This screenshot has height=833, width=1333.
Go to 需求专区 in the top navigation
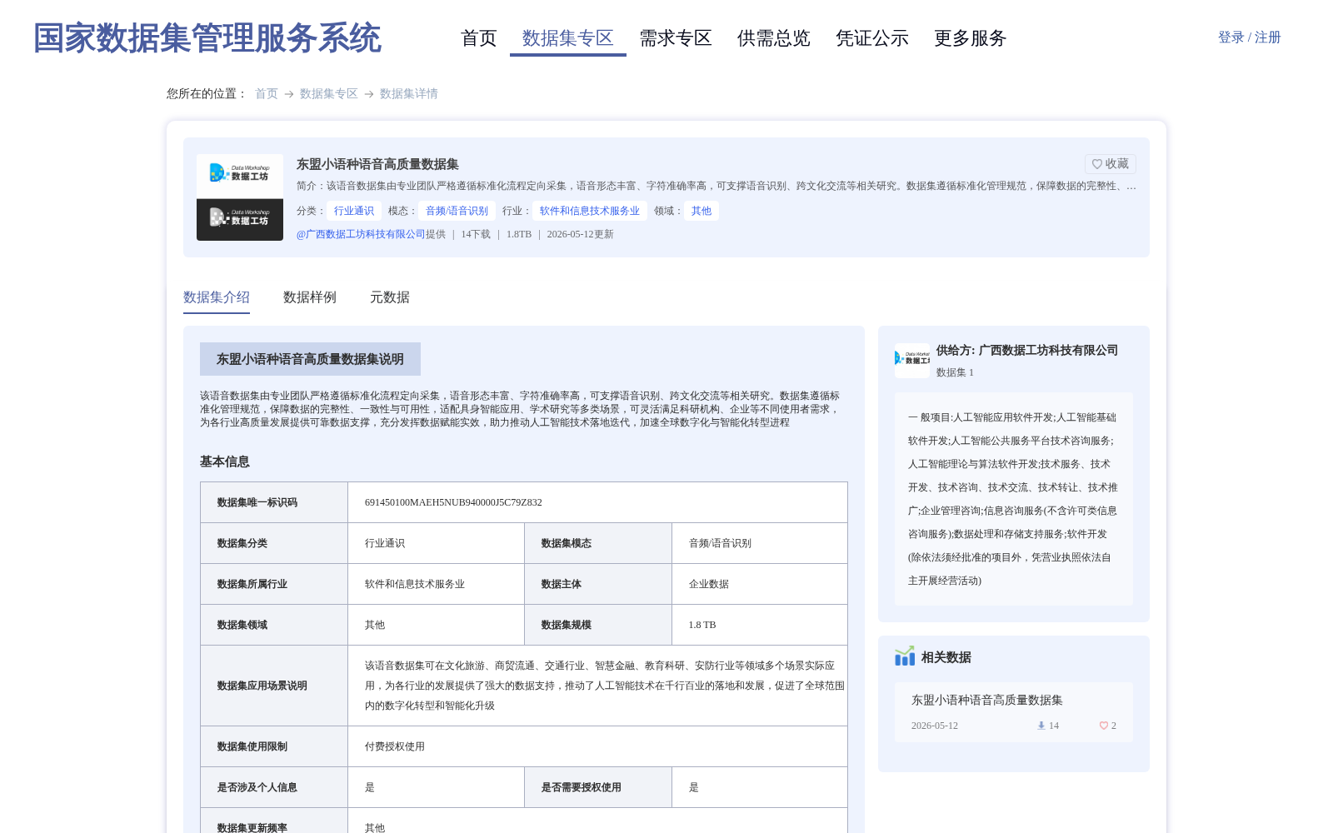(x=676, y=38)
